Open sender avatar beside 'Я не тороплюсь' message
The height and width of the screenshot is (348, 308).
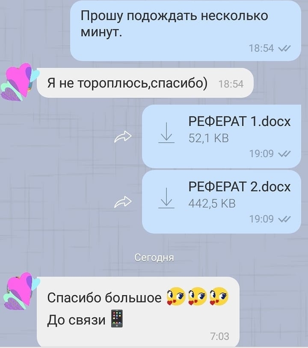[20, 82]
